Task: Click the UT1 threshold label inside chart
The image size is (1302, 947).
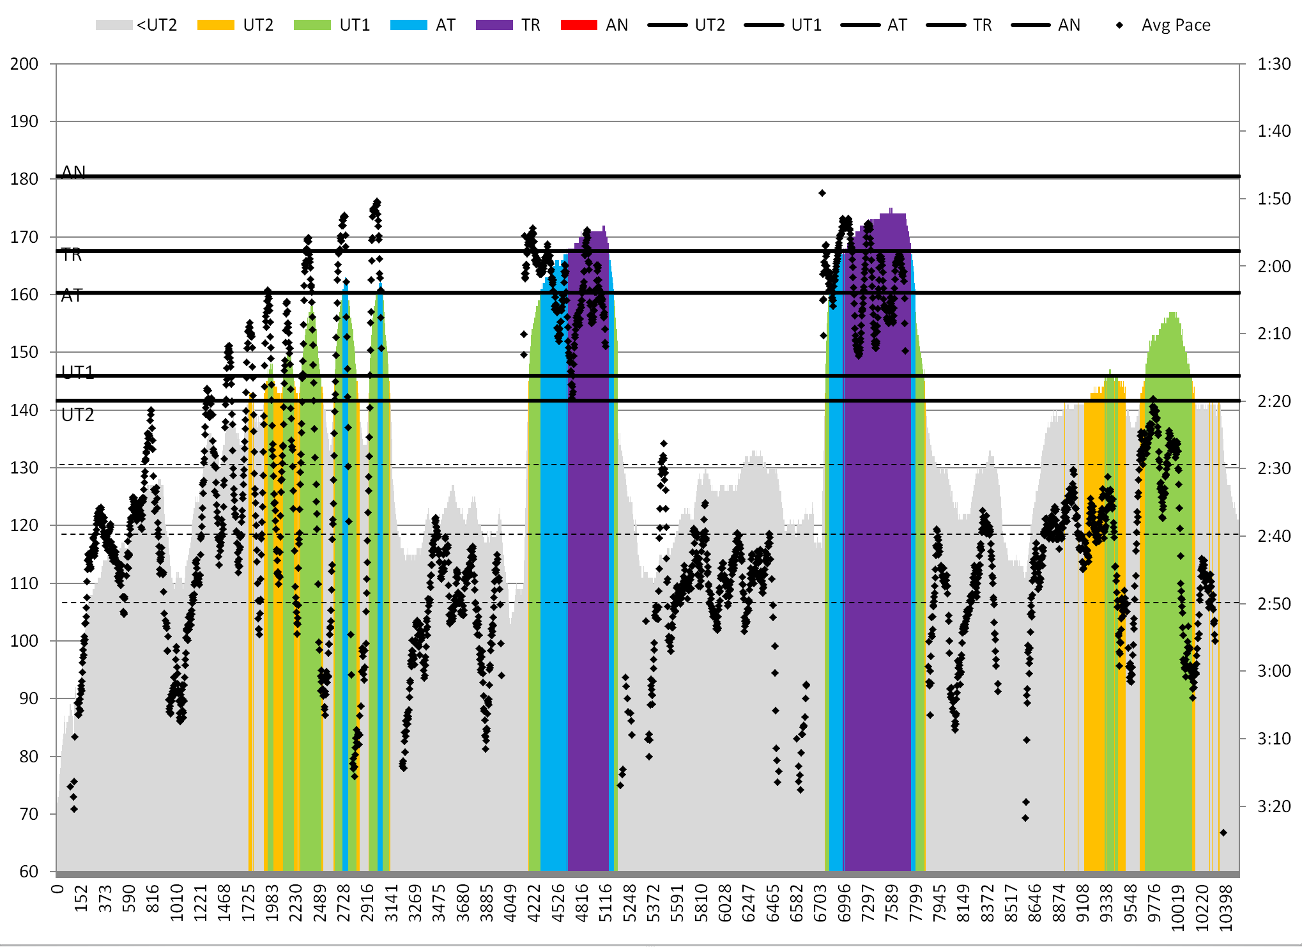Action: [x=77, y=372]
